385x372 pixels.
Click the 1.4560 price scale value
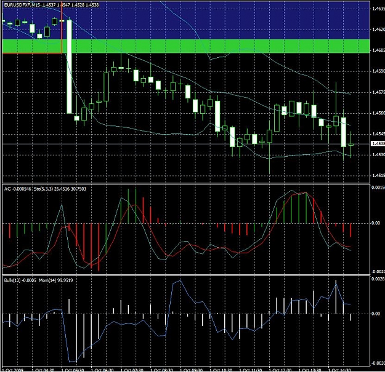[378, 113]
